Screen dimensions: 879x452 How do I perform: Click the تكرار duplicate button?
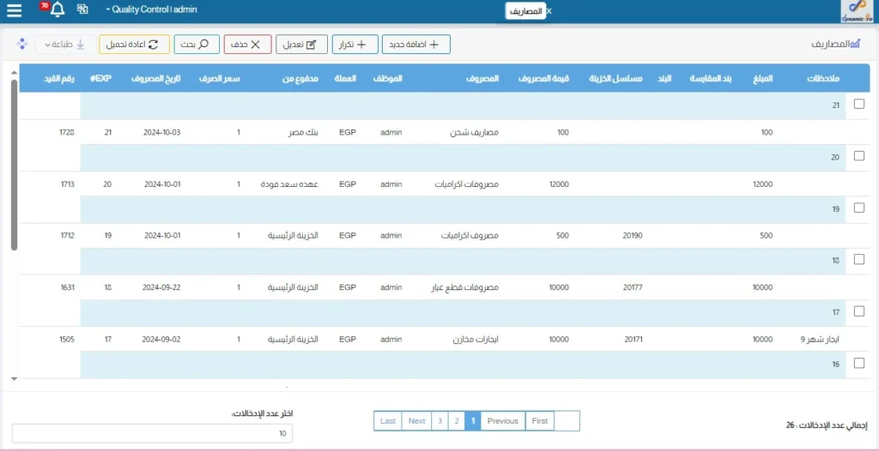click(x=355, y=45)
